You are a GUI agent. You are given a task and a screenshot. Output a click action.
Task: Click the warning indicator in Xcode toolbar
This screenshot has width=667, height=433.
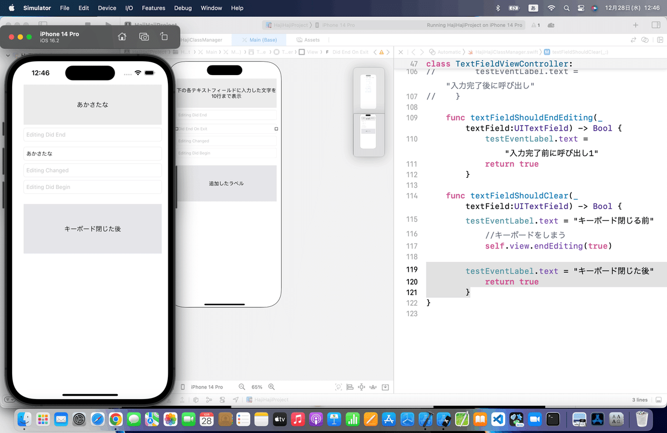point(535,25)
